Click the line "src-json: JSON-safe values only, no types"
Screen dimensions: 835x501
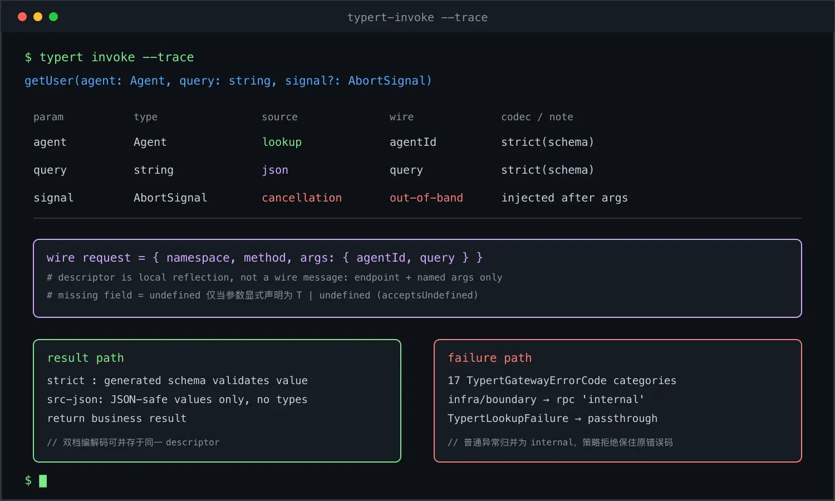pos(177,400)
